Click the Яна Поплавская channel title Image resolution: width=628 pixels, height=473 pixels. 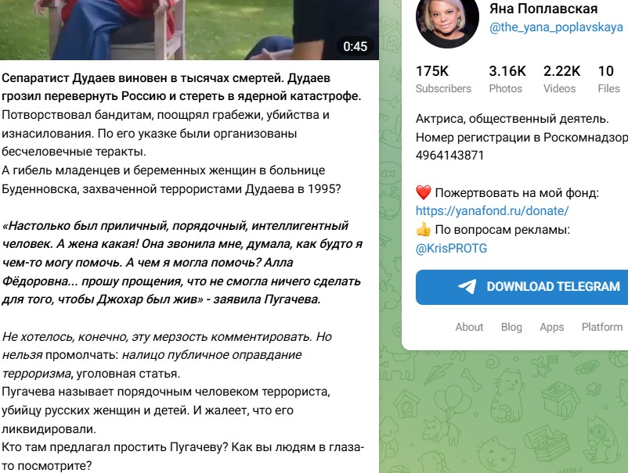(x=543, y=9)
